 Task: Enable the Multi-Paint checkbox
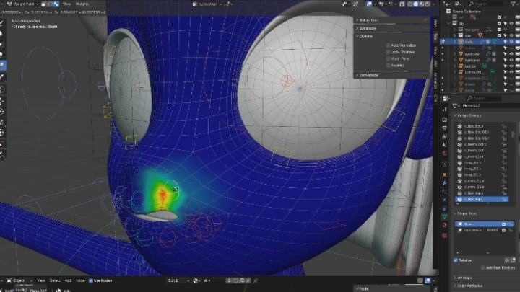pyautogui.click(x=388, y=58)
